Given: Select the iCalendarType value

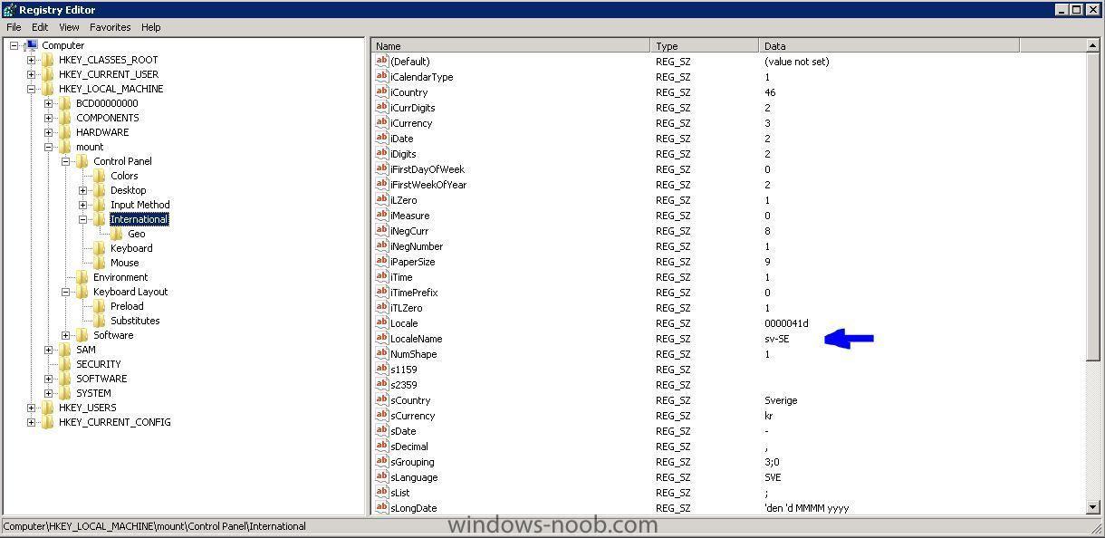Looking at the screenshot, I should tap(421, 77).
